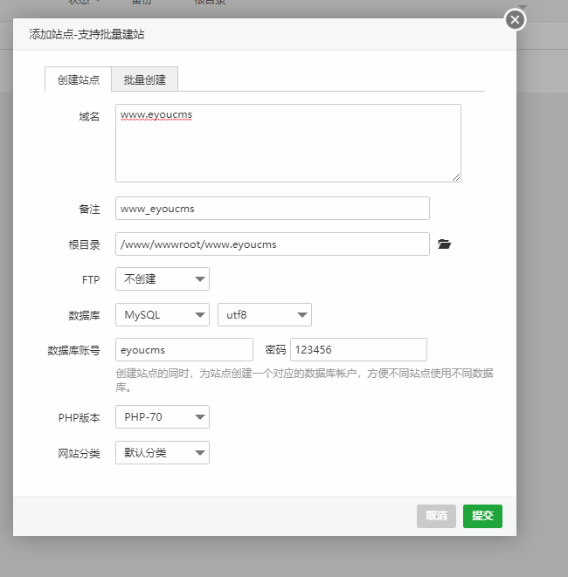
Task: Expand the PHP-70 version dropdown
Action: tap(162, 417)
